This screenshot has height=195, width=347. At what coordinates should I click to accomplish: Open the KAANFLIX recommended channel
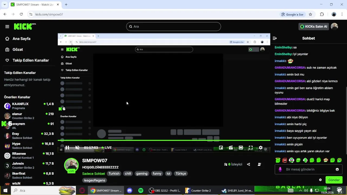(29, 106)
